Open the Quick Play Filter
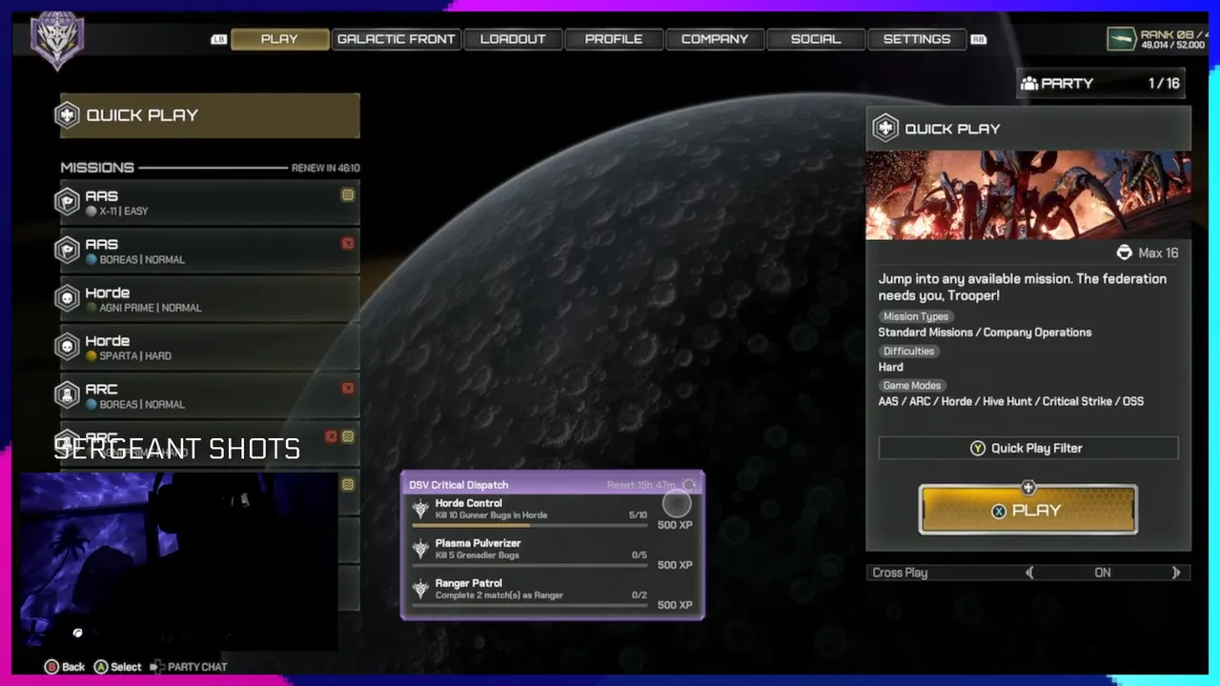This screenshot has width=1220, height=686. click(1028, 448)
